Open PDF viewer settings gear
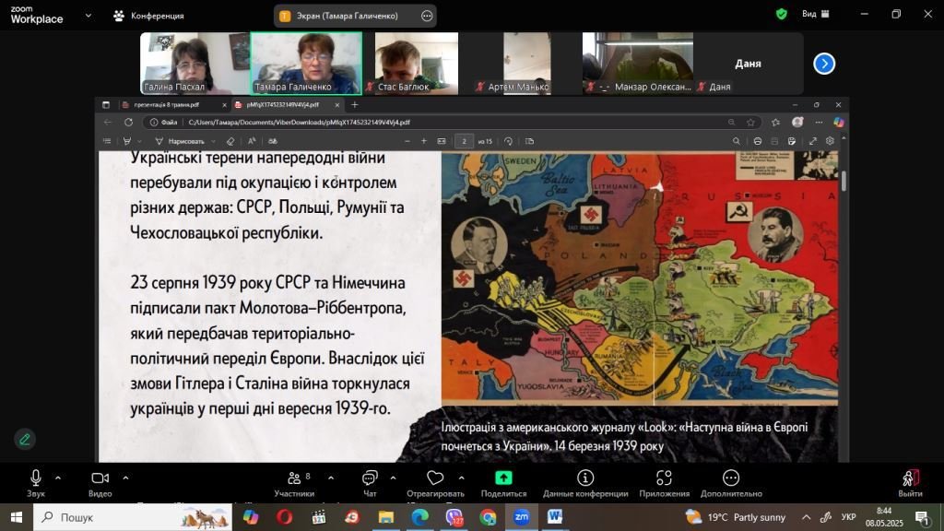 (x=831, y=141)
